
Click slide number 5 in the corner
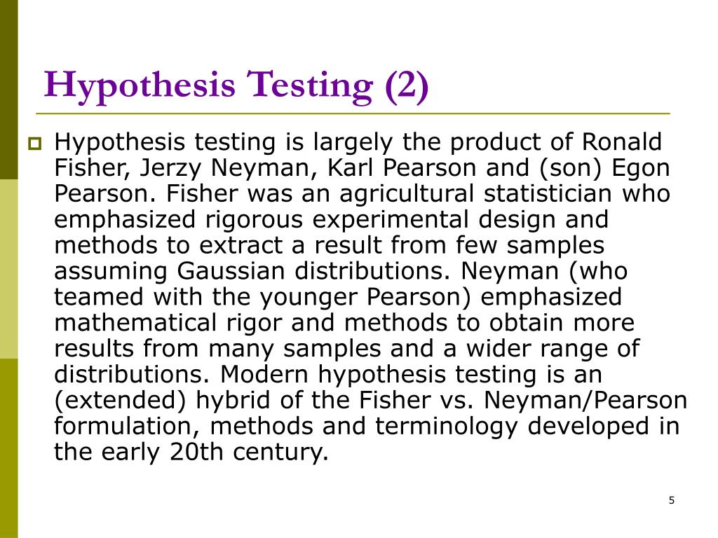(671, 500)
